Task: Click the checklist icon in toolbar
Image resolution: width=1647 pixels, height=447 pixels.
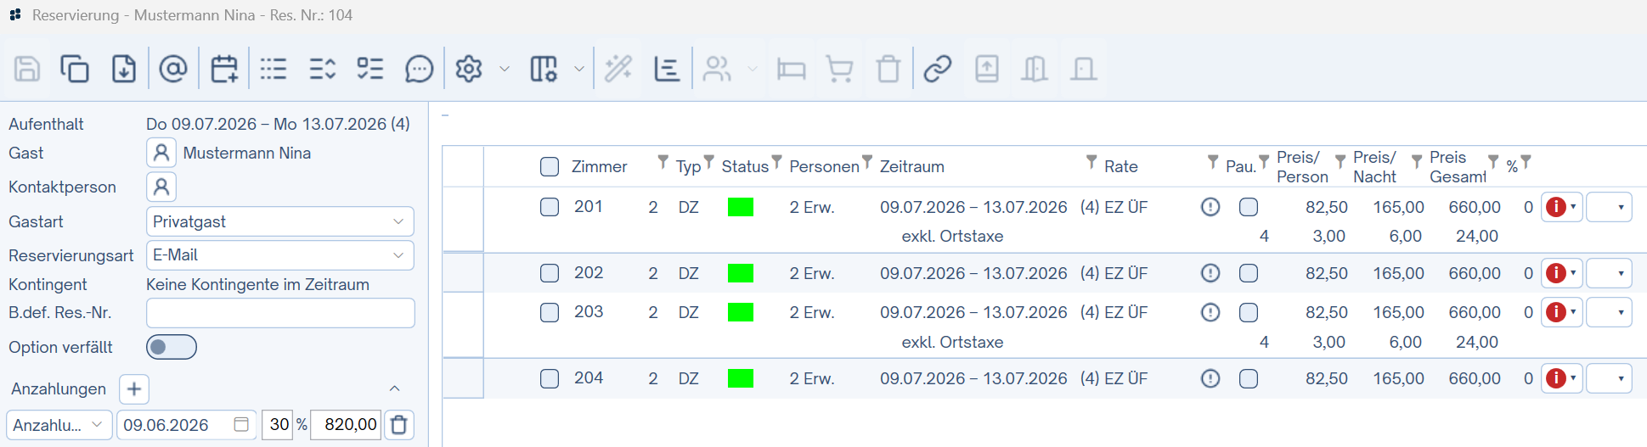Action: [x=370, y=69]
